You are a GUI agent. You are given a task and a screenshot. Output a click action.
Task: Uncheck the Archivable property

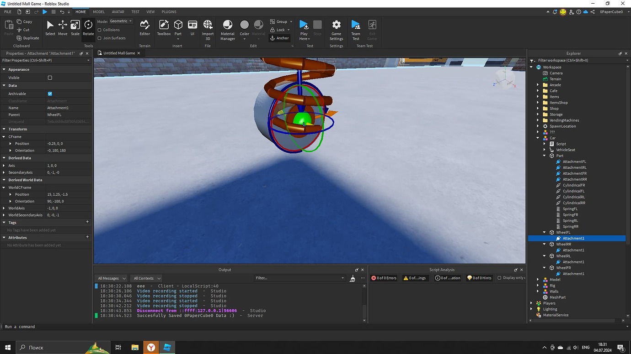pos(50,94)
